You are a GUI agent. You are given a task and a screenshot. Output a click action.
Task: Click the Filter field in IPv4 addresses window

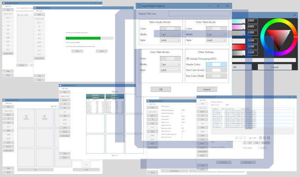(235, 143)
